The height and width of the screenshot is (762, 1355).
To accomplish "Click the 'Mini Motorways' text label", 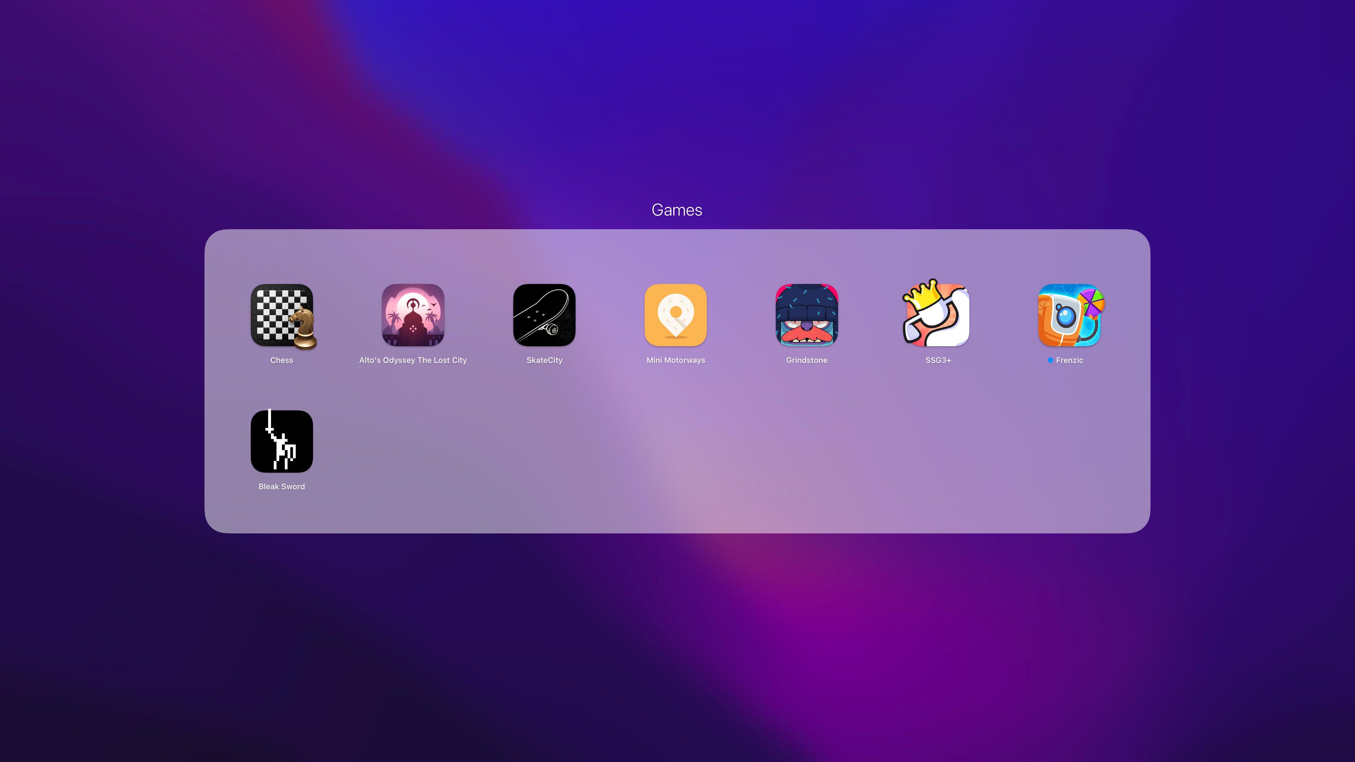I will tap(675, 360).
